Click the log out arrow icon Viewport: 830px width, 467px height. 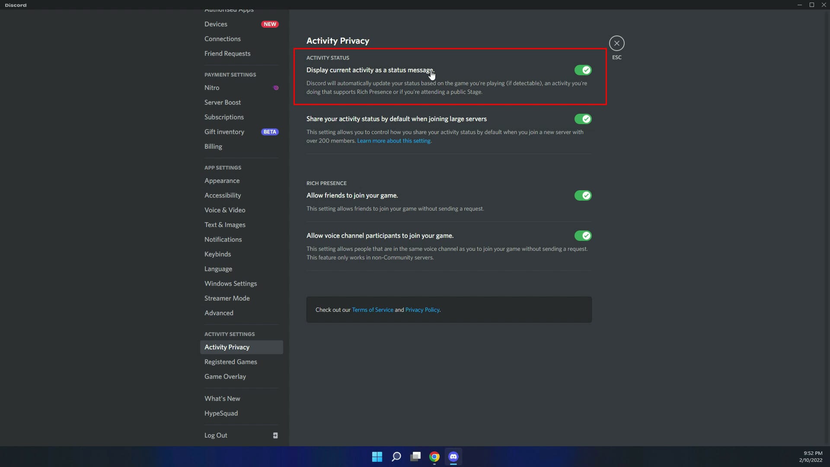pos(275,435)
